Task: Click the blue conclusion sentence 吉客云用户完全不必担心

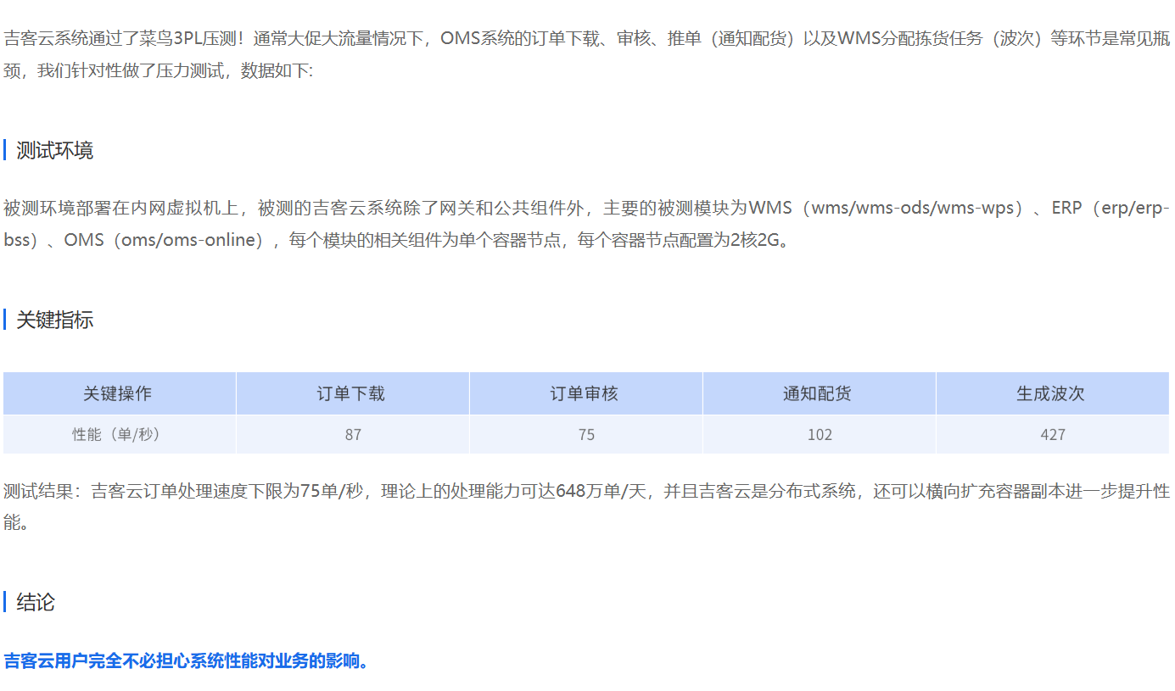Action: pyautogui.click(x=187, y=660)
